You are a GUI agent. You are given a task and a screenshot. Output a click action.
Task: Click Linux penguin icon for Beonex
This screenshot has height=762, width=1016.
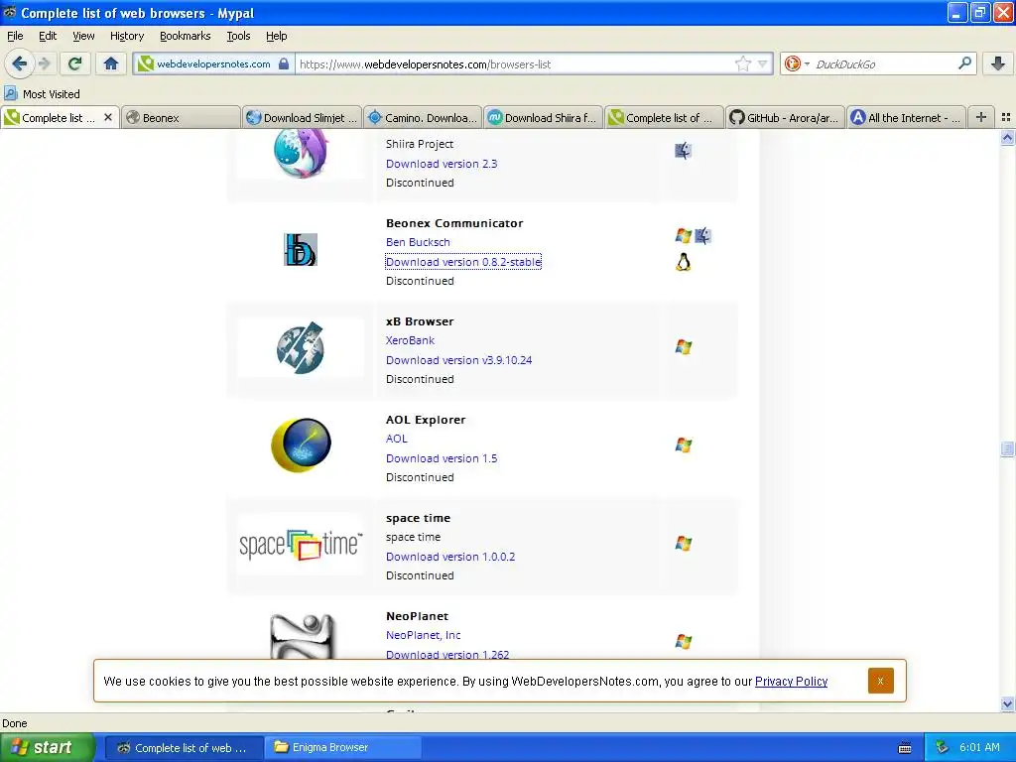point(683,262)
